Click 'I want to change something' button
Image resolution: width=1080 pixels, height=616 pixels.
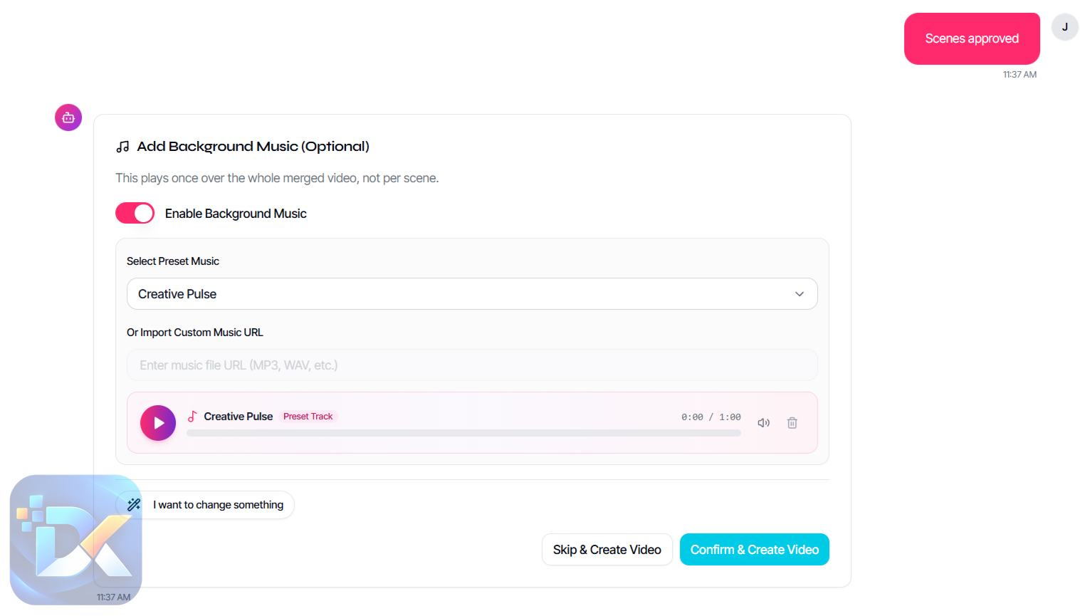click(x=206, y=505)
